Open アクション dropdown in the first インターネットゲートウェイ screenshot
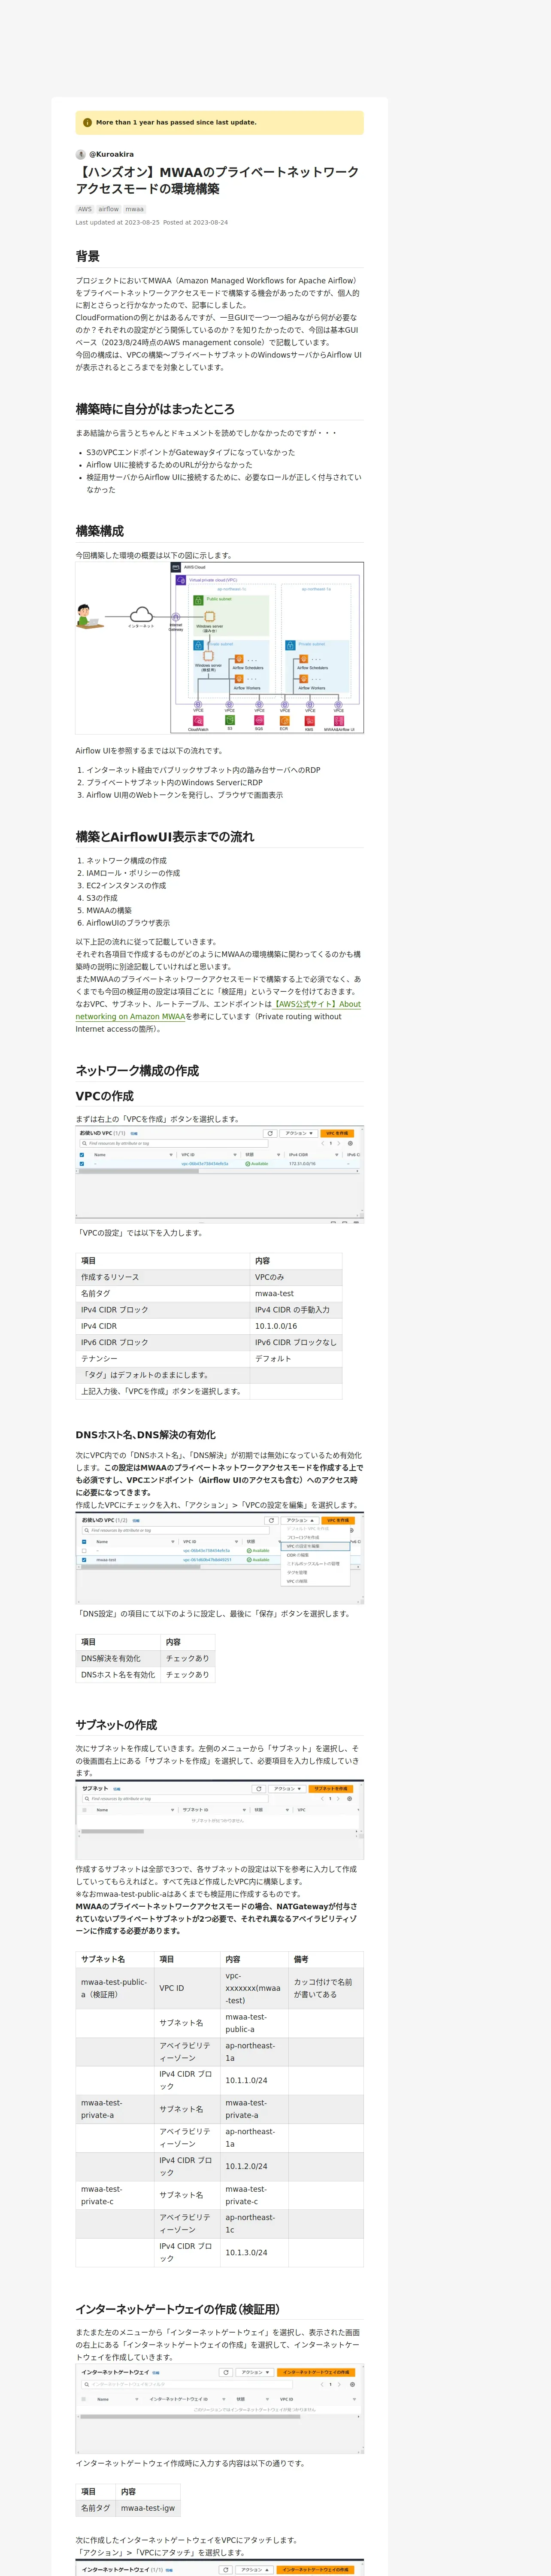Screen dimensions: 551x2576 [254, 2372]
